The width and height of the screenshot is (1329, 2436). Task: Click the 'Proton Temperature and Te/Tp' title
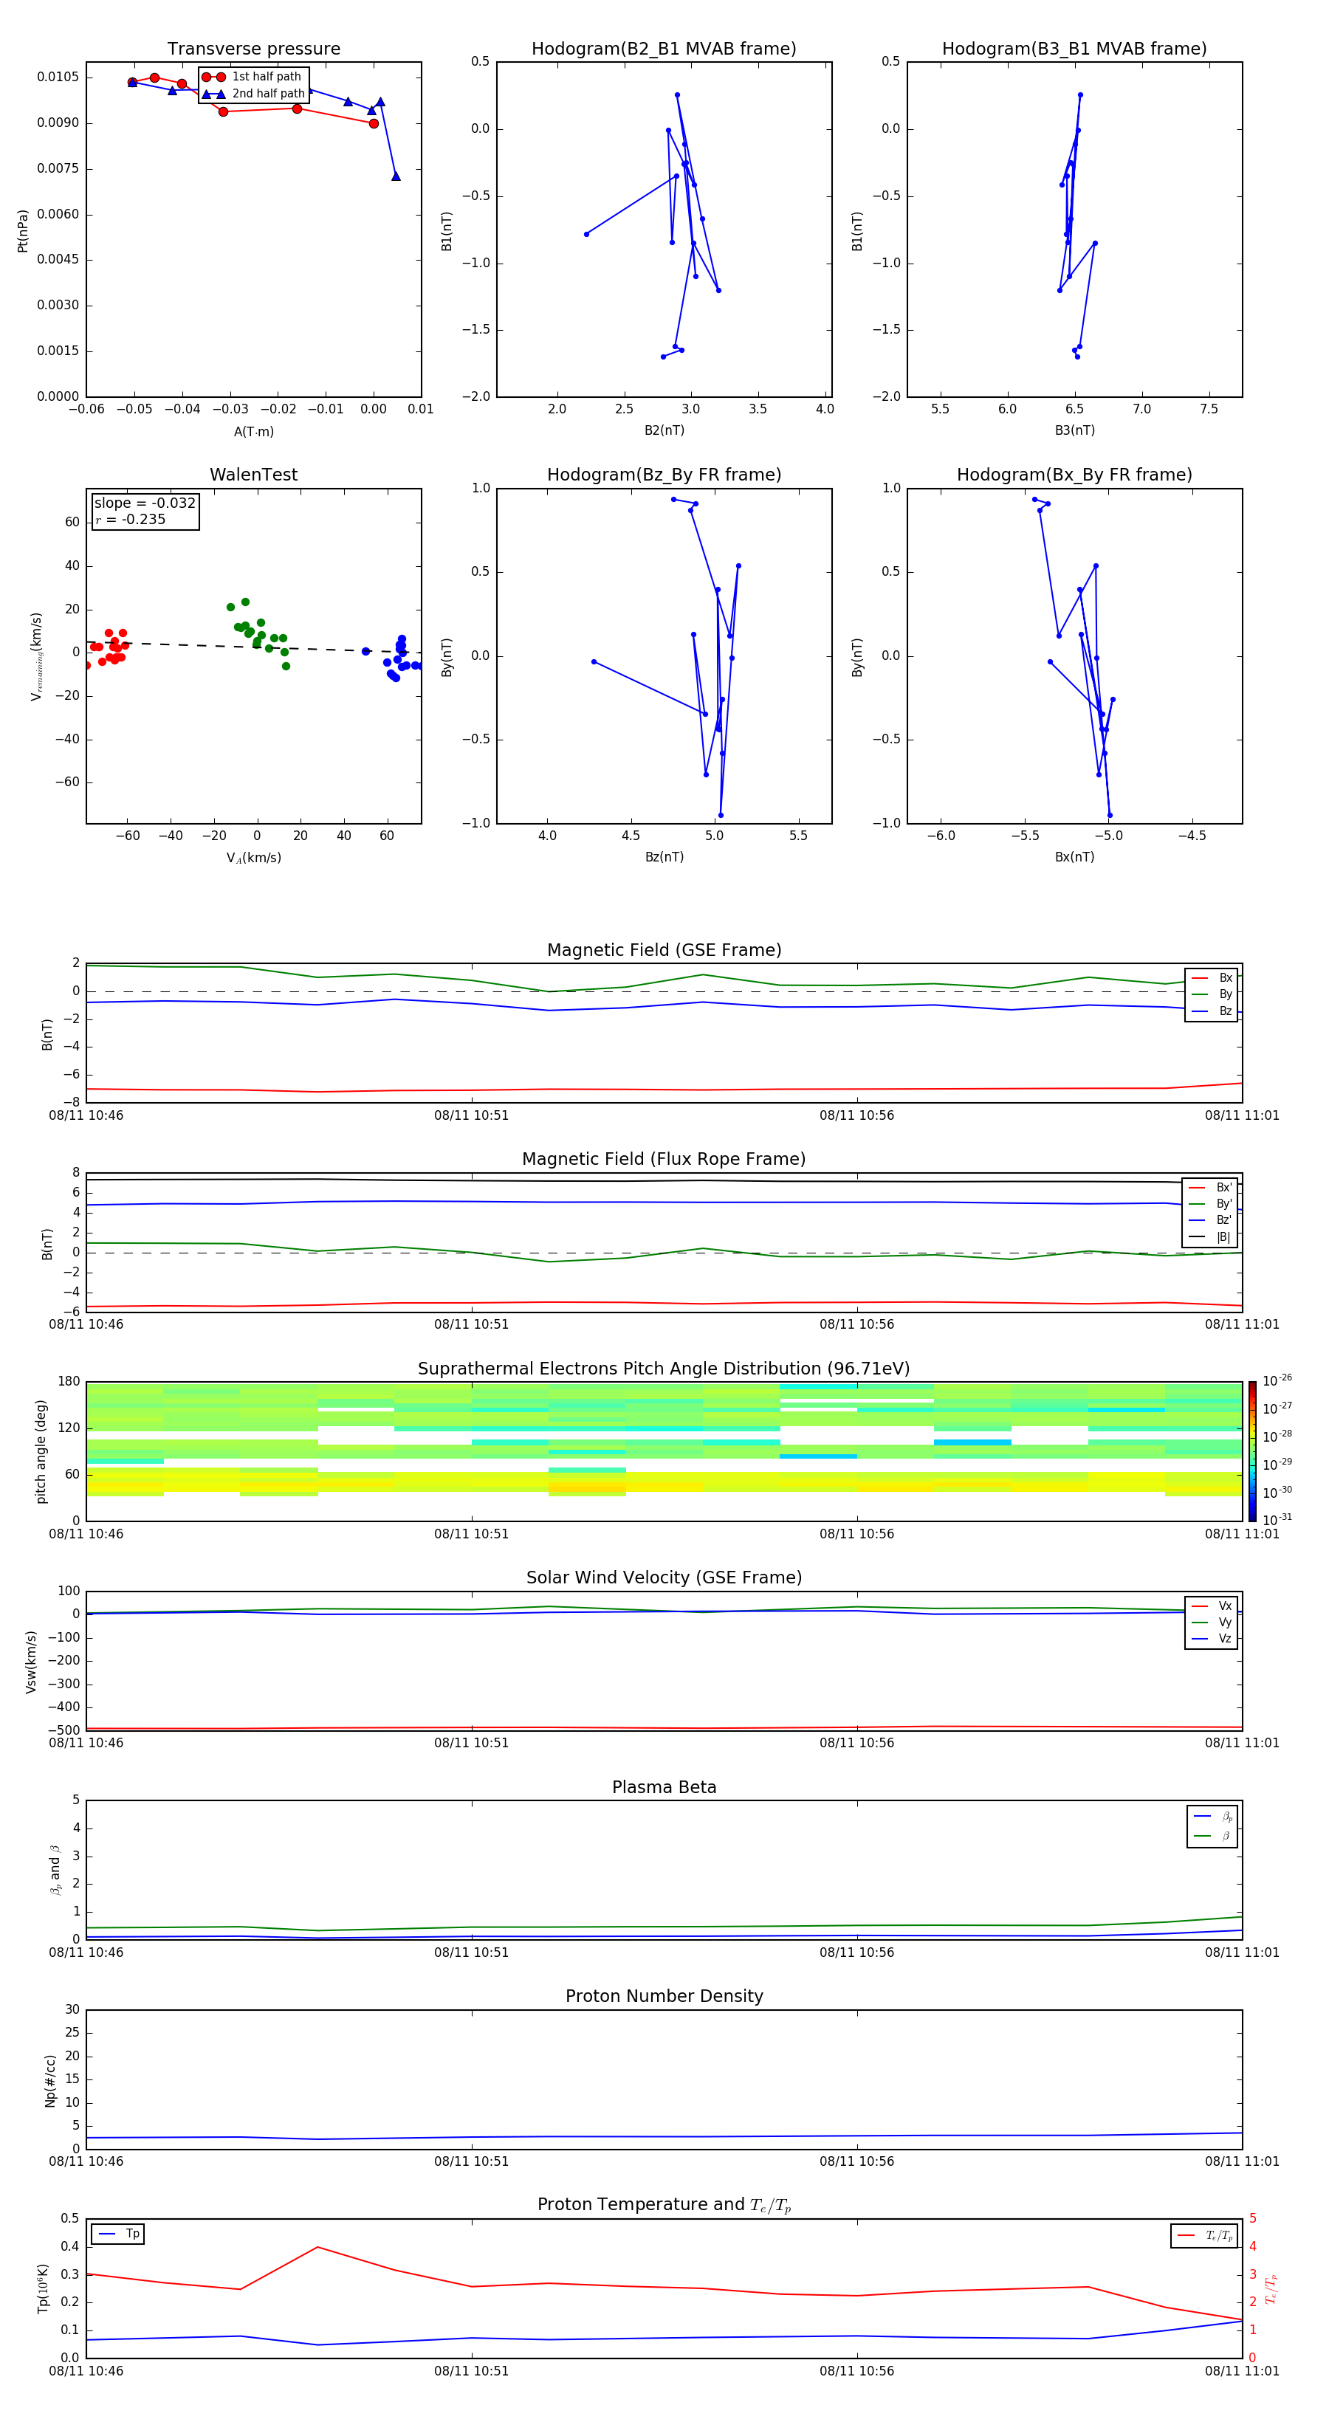[x=664, y=2205]
